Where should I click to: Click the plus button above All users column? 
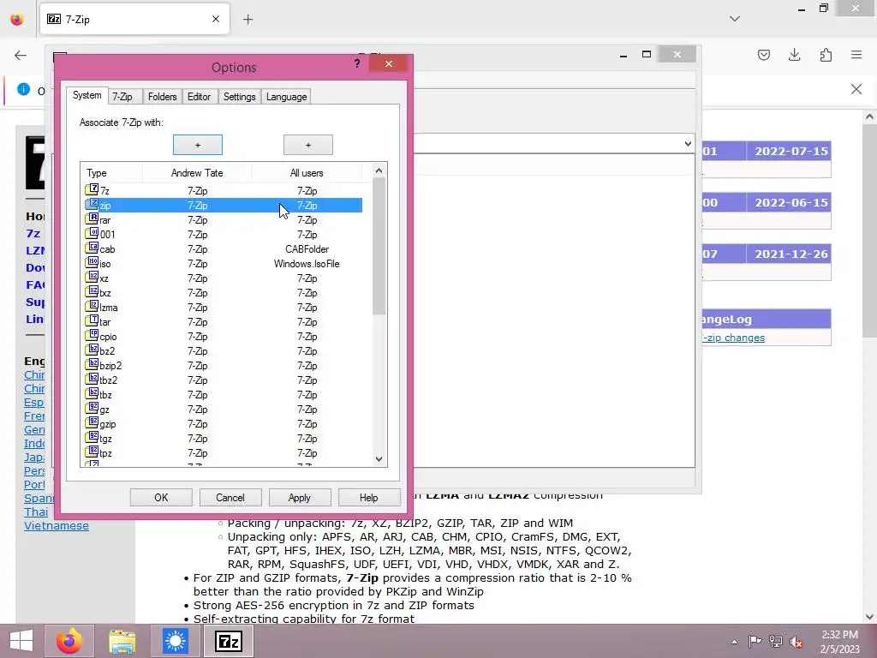308,145
